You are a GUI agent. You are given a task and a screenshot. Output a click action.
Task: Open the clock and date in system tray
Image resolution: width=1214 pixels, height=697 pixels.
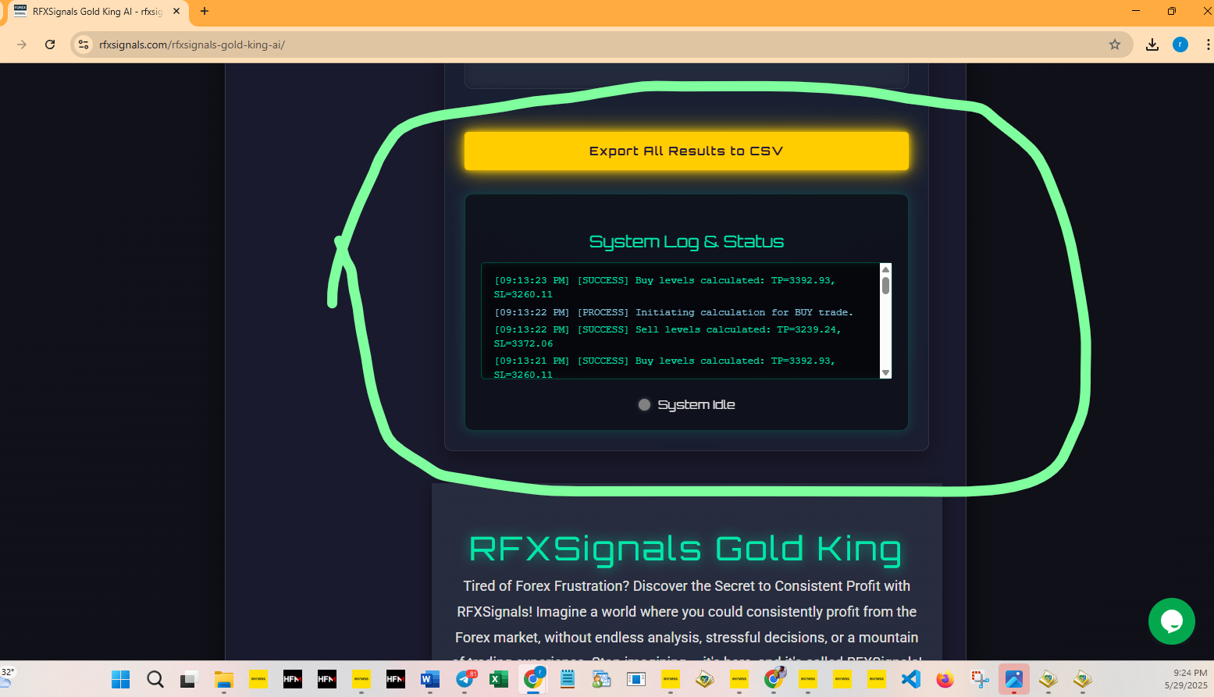click(x=1187, y=679)
